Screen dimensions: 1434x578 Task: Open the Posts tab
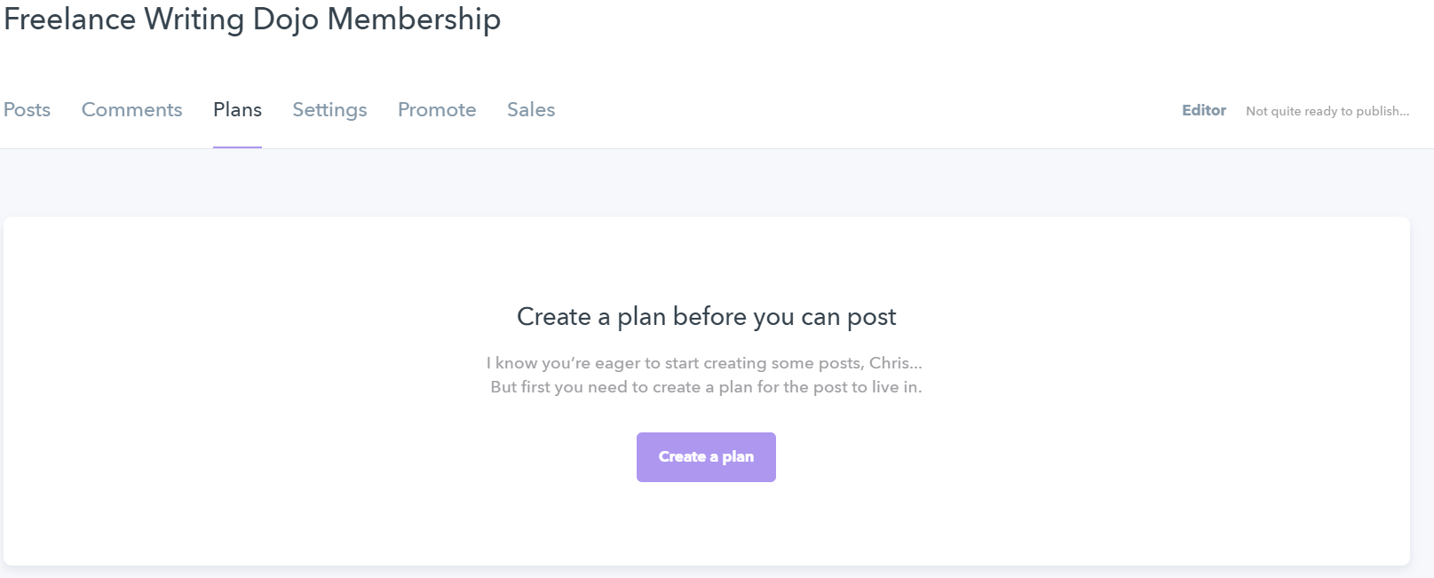pyautogui.click(x=27, y=110)
